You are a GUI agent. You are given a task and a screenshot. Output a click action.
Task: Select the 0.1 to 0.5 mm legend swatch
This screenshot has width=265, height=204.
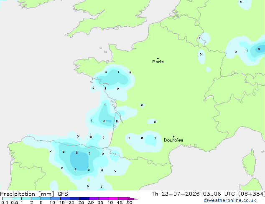pos(7,199)
